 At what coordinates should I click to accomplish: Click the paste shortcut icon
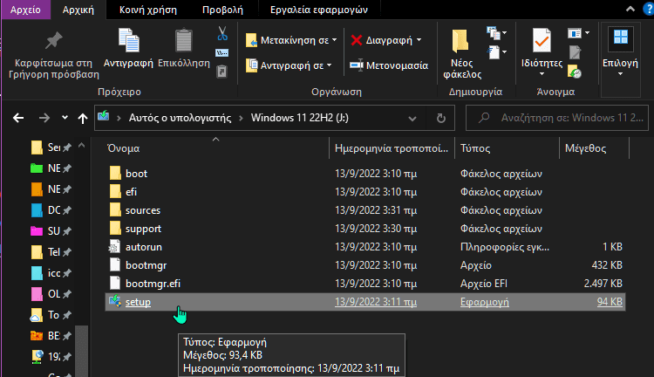[x=221, y=72]
